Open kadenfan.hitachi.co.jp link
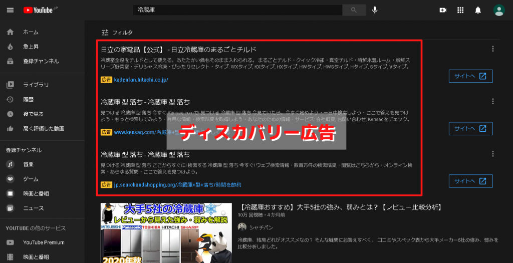513x263 pixels. point(141,80)
